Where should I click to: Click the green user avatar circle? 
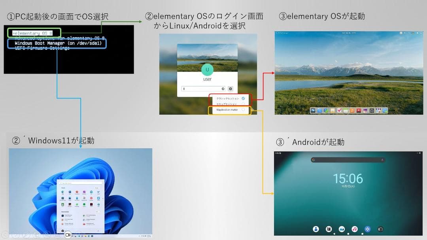click(x=207, y=70)
